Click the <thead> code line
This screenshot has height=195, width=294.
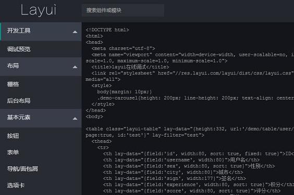(x=102, y=141)
